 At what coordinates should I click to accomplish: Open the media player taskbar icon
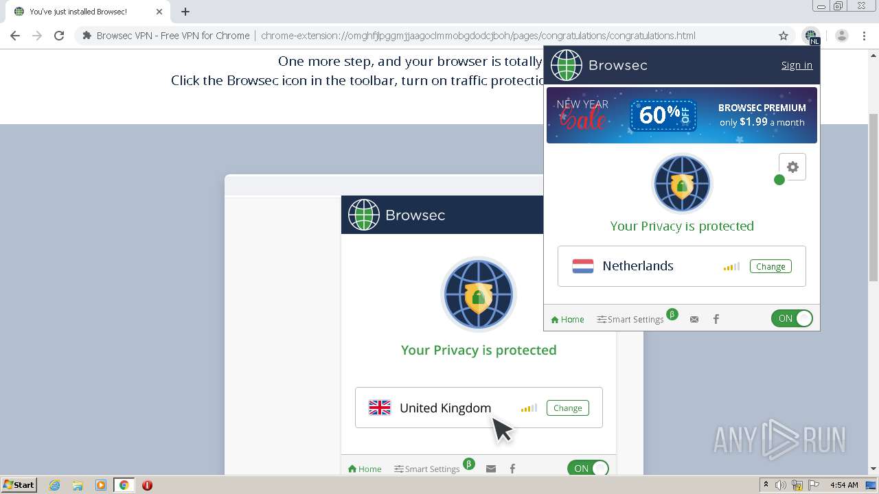[x=101, y=485]
